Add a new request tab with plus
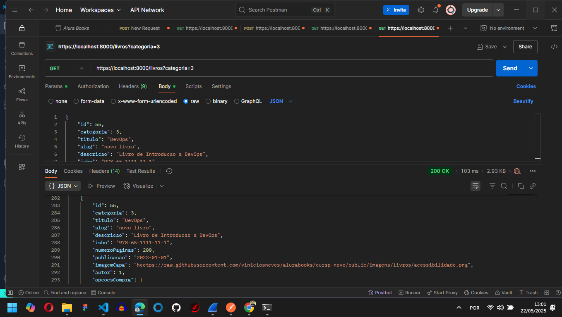Screen dimensions: 562x317 [451, 28]
